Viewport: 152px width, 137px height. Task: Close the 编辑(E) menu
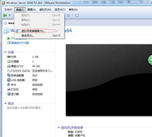point(20,10)
